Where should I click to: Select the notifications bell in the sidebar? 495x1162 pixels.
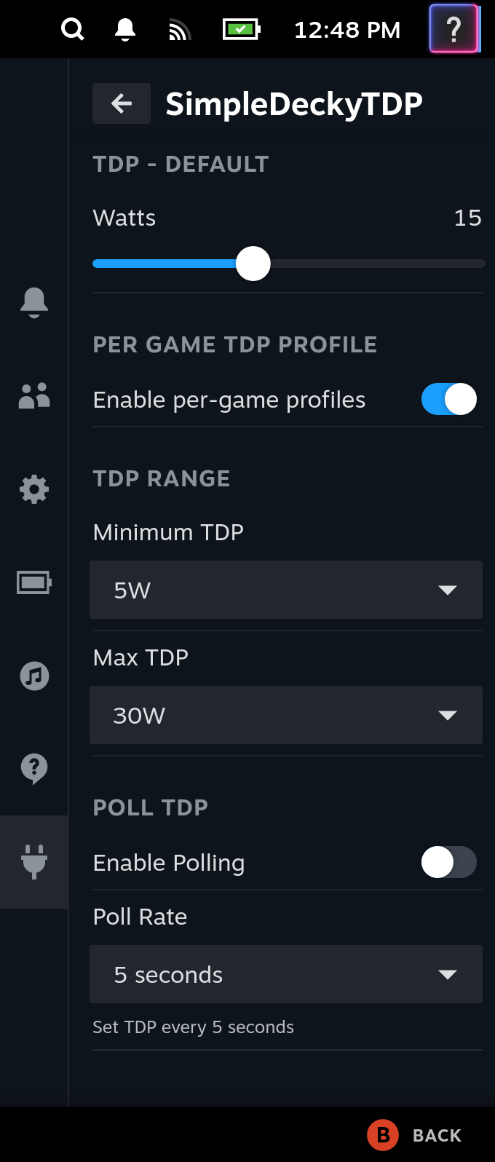click(33, 303)
